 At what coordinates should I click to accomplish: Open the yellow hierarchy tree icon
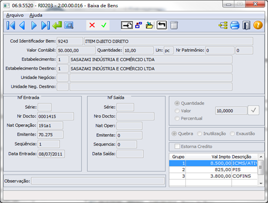click(223, 25)
